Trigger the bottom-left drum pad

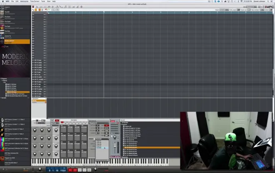(x=63, y=154)
